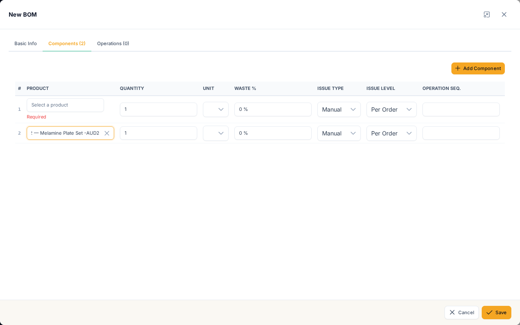The image size is (520, 325).
Task: Open the Issue Type Manual dropdown in row 2
Action: pos(339,133)
